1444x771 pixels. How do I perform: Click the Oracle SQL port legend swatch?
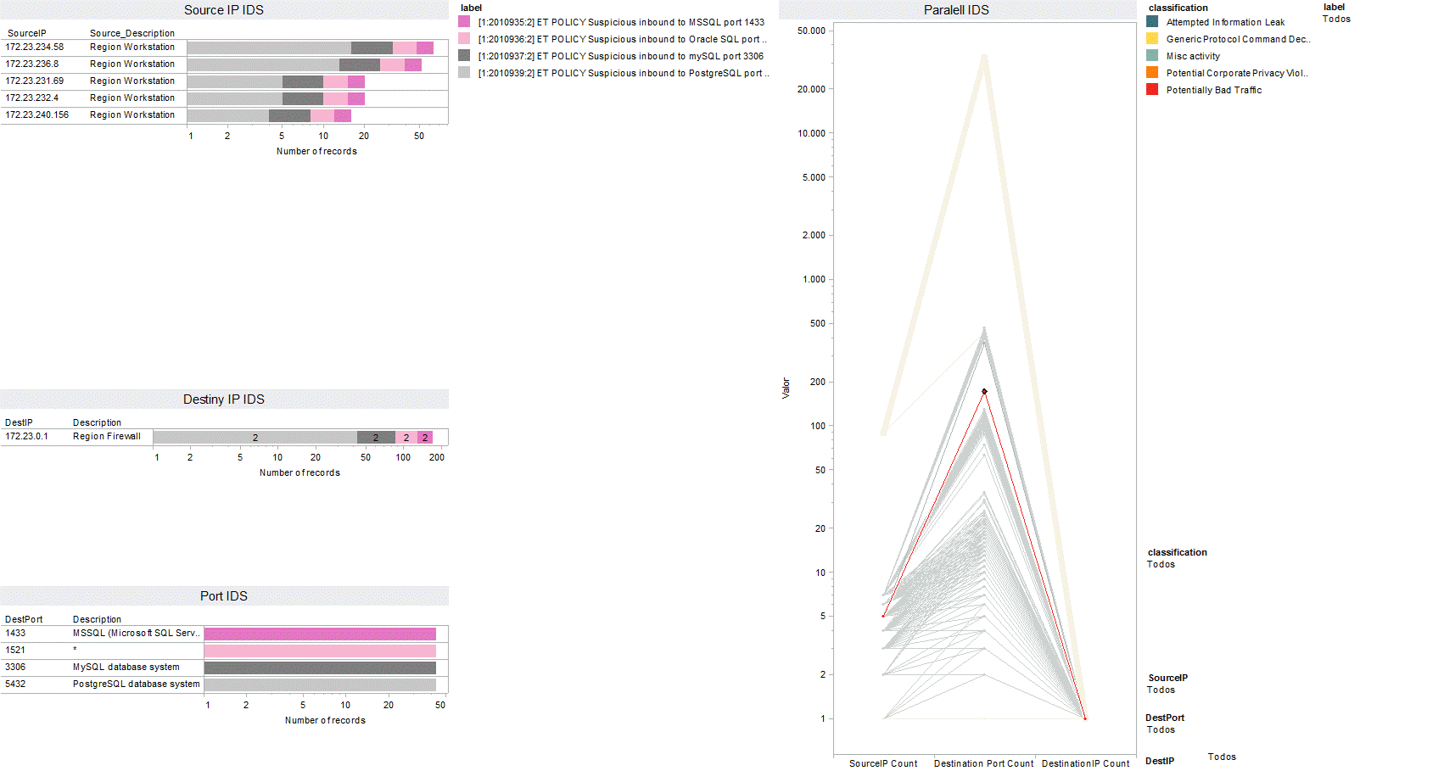[464, 38]
